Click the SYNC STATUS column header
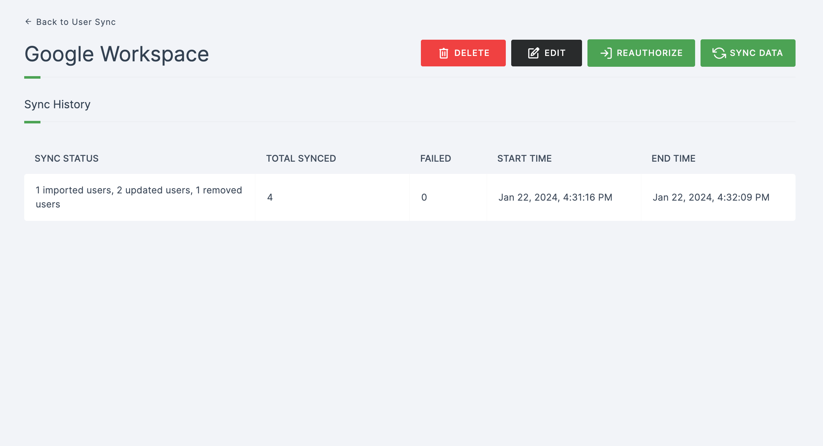This screenshot has height=446, width=823. point(66,158)
